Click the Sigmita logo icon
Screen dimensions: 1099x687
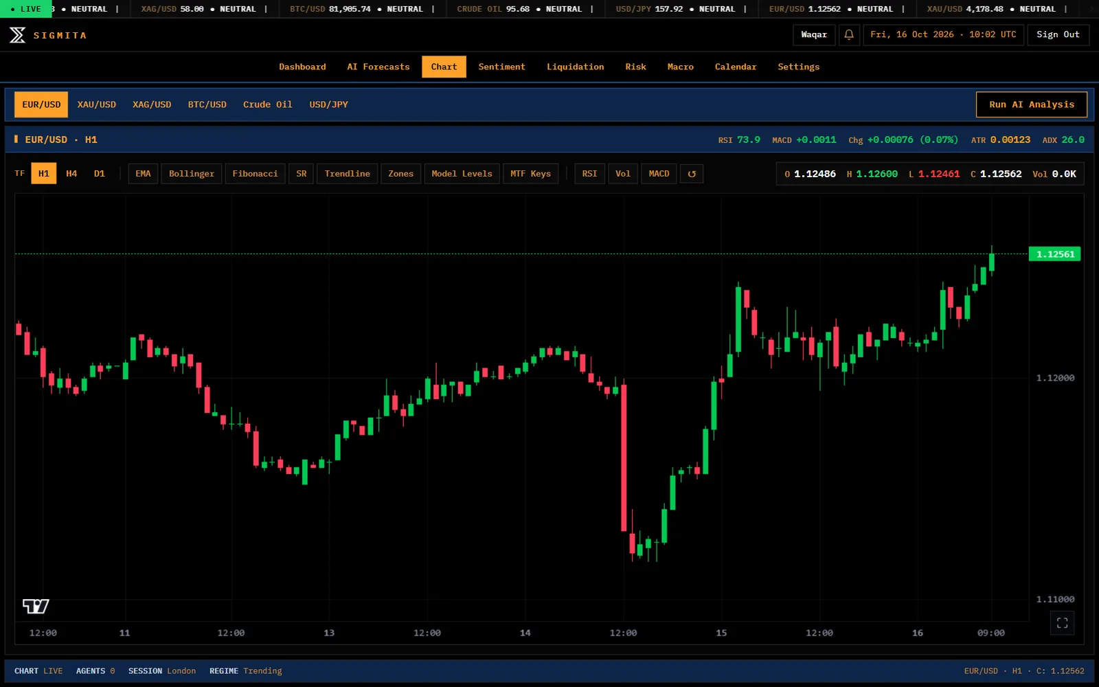(17, 35)
